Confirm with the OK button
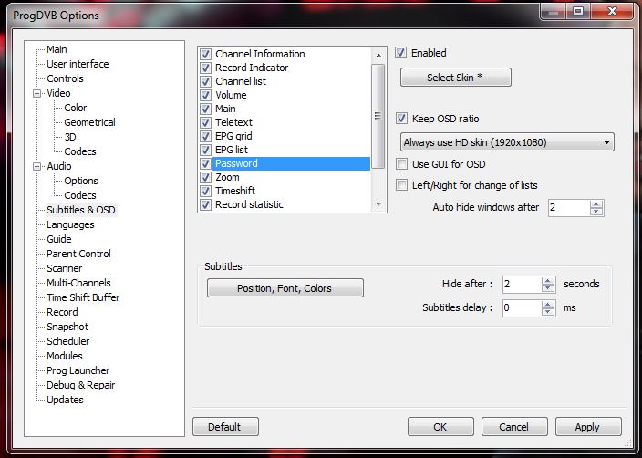Image resolution: width=642 pixels, height=458 pixels. click(x=440, y=427)
